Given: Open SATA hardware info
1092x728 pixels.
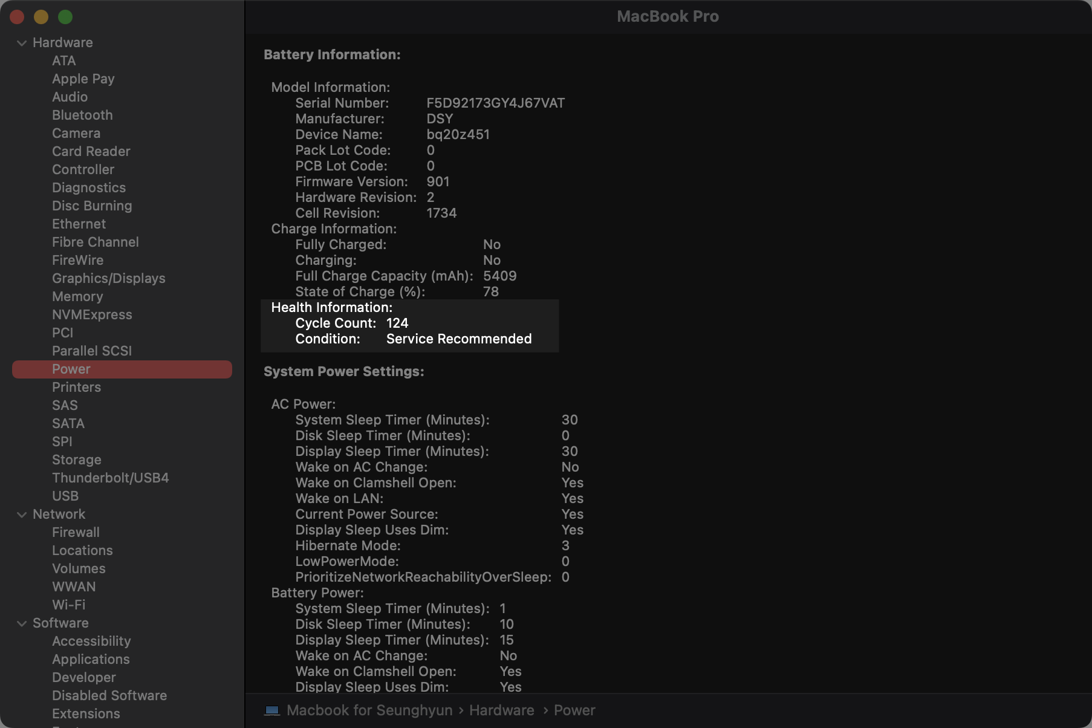Looking at the screenshot, I should 68,423.
